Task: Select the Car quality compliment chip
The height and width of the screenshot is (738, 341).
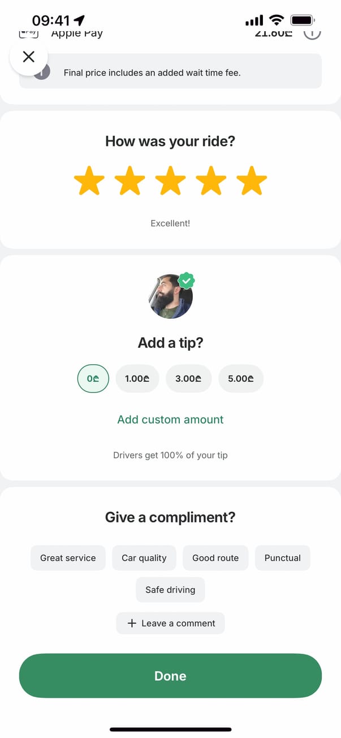Action: click(x=144, y=558)
